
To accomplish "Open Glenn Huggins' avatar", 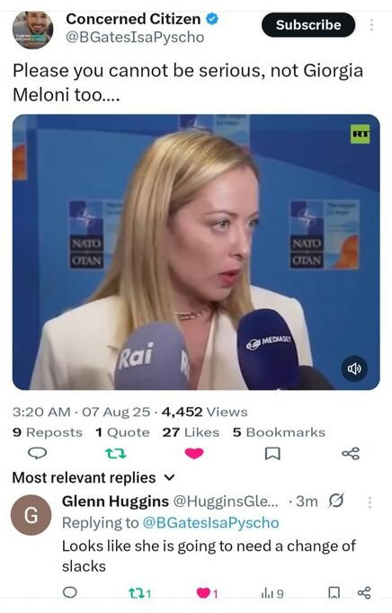I will coord(31,515).
